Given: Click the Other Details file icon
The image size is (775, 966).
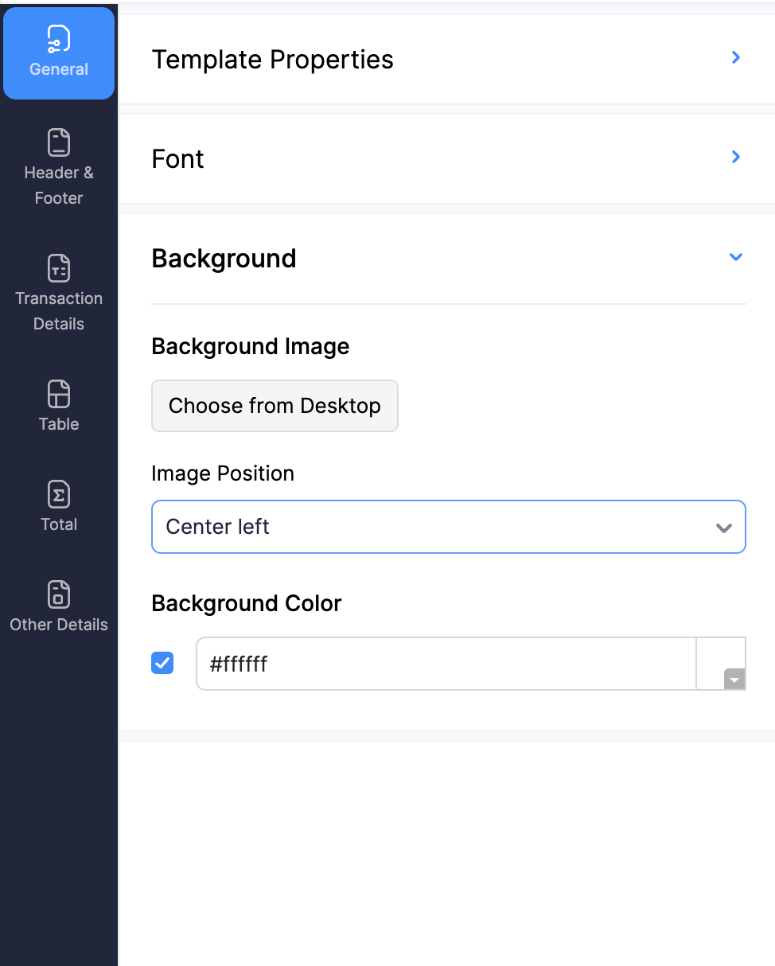Looking at the screenshot, I should coord(59,594).
